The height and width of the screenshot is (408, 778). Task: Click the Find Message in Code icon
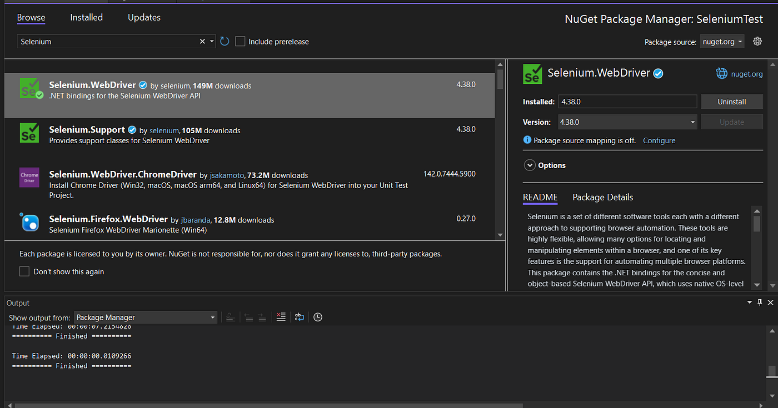[x=230, y=317]
